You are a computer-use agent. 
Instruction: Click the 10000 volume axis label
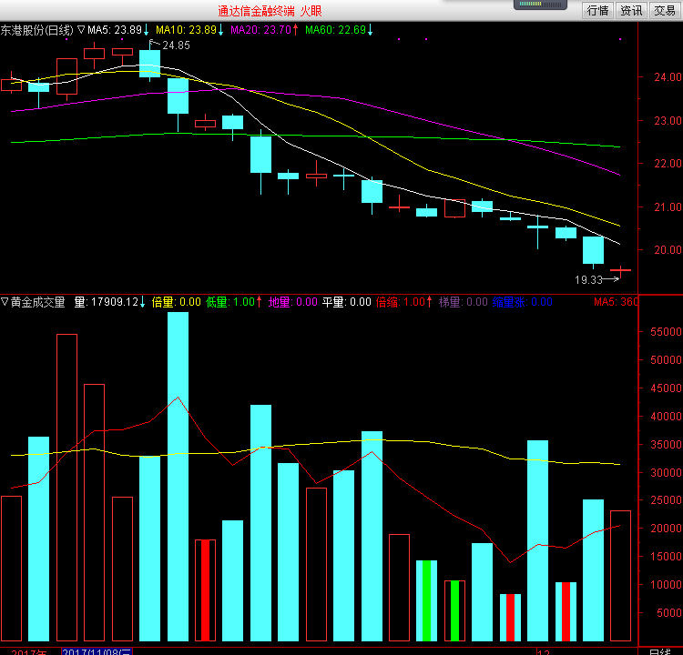(x=666, y=585)
